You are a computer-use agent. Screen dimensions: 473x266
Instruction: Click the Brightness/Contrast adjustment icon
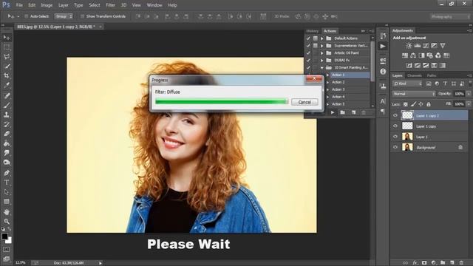click(409, 46)
